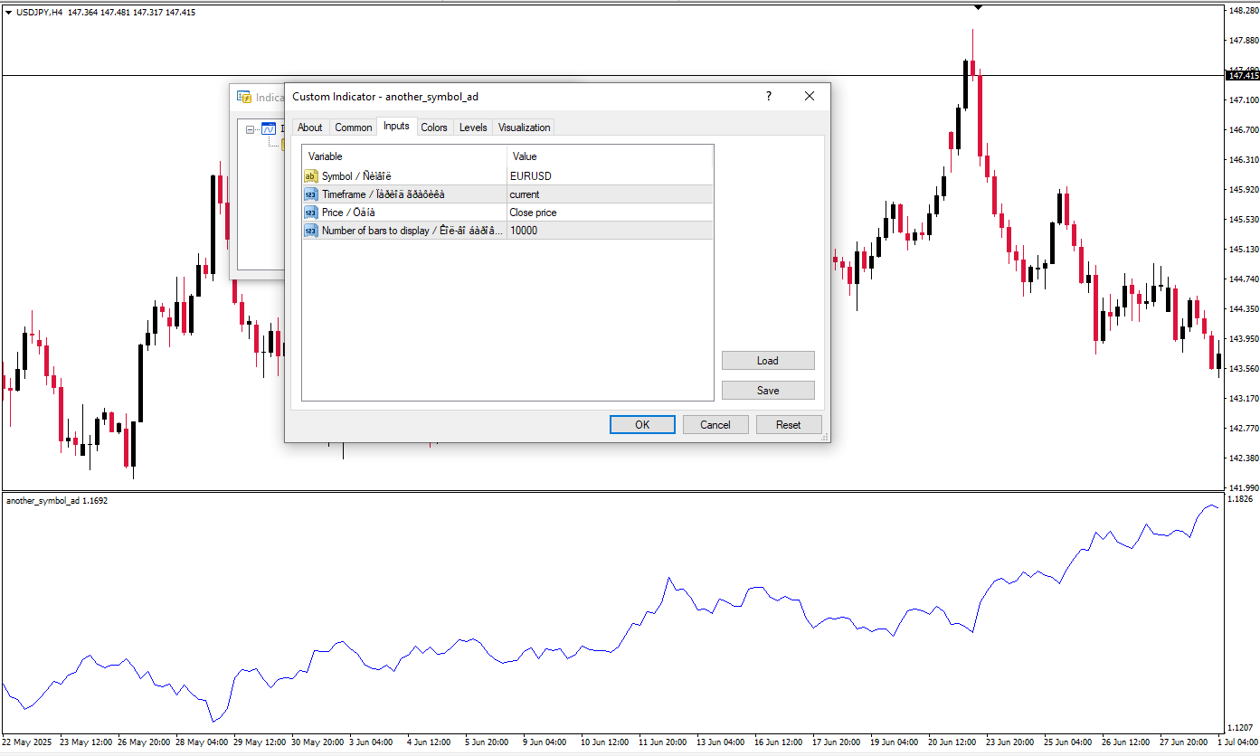The height and width of the screenshot is (756, 1260).
Task: Collapse the tree node in the background window
Action: [x=251, y=129]
